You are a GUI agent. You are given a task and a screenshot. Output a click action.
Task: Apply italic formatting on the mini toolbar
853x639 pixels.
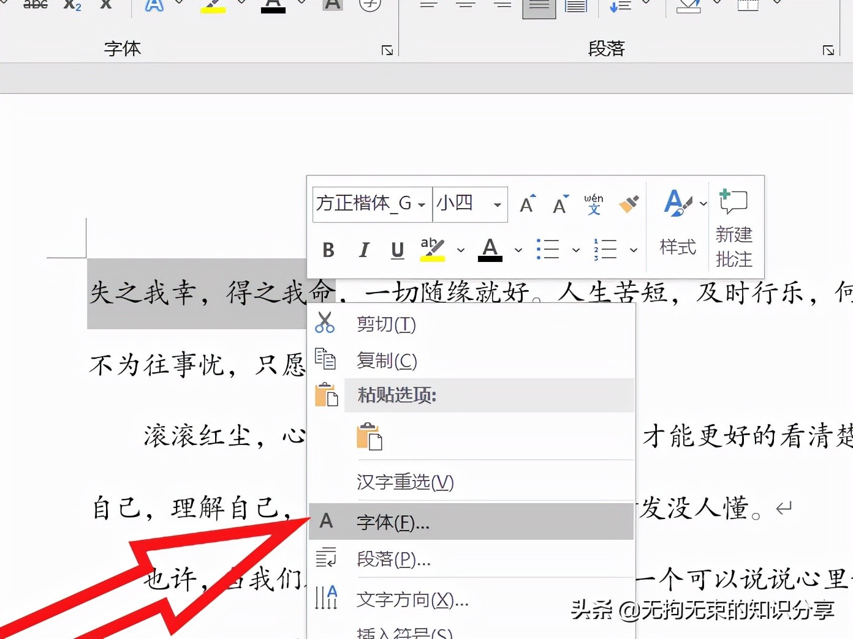tap(364, 249)
